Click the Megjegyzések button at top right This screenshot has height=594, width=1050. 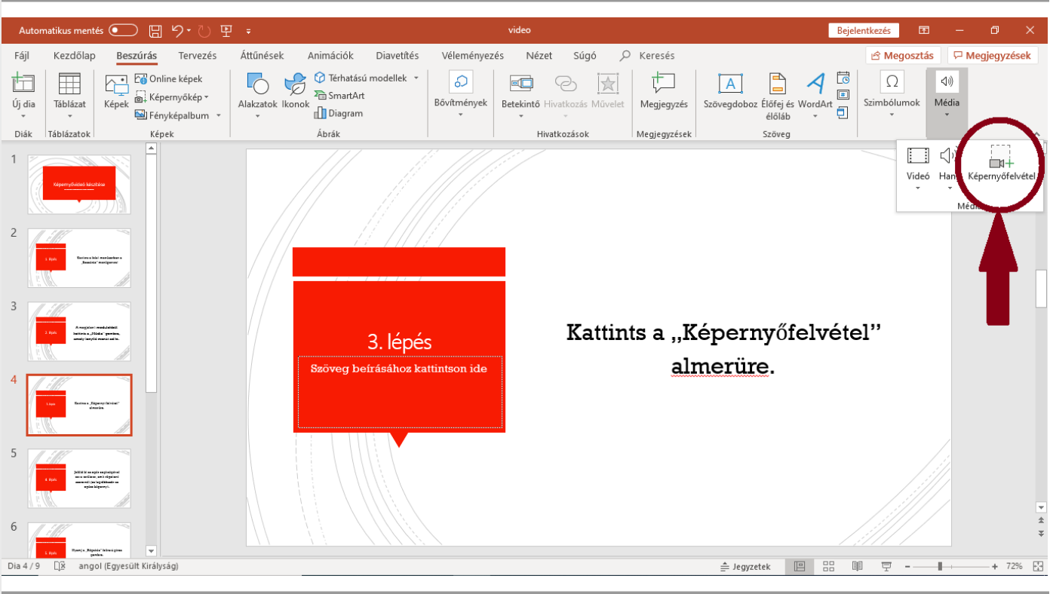[x=992, y=56]
